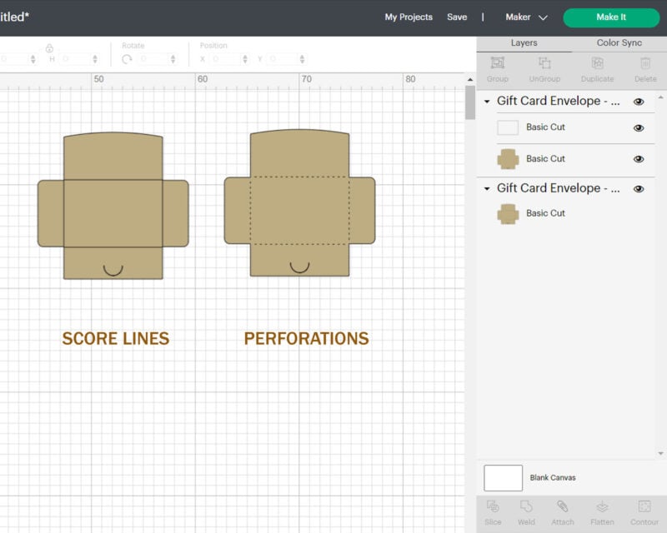Hide the first Gift Card Envelope group
The height and width of the screenshot is (533, 667).
[x=639, y=102]
